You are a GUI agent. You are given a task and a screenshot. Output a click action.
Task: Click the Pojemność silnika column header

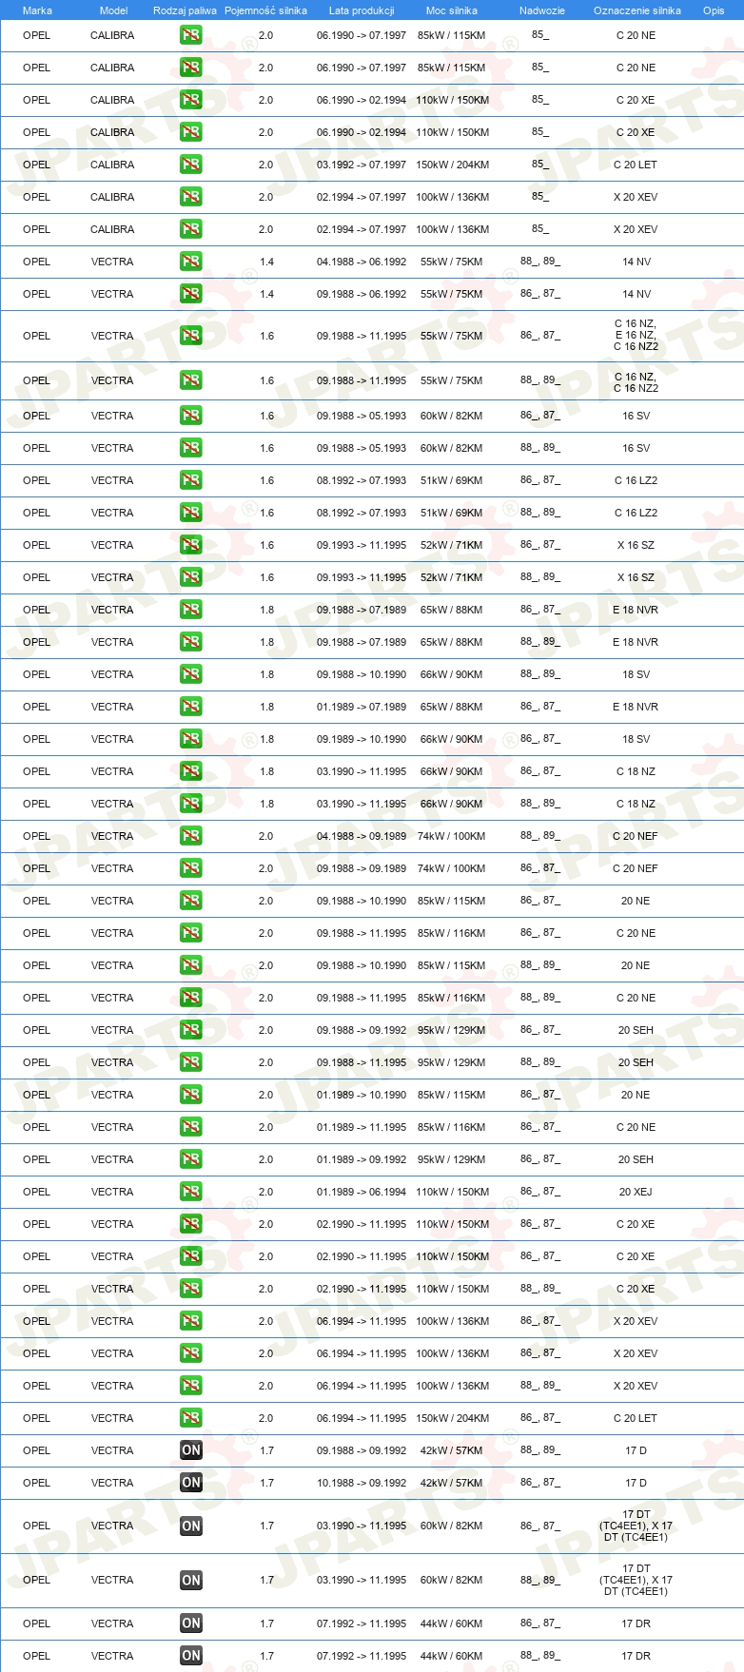[x=265, y=10]
